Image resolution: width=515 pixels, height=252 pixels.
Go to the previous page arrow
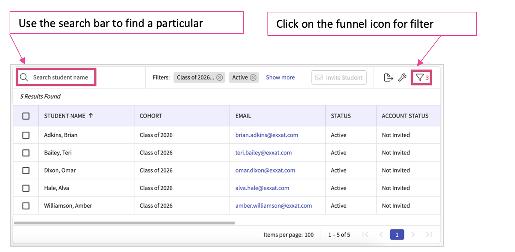(381, 235)
